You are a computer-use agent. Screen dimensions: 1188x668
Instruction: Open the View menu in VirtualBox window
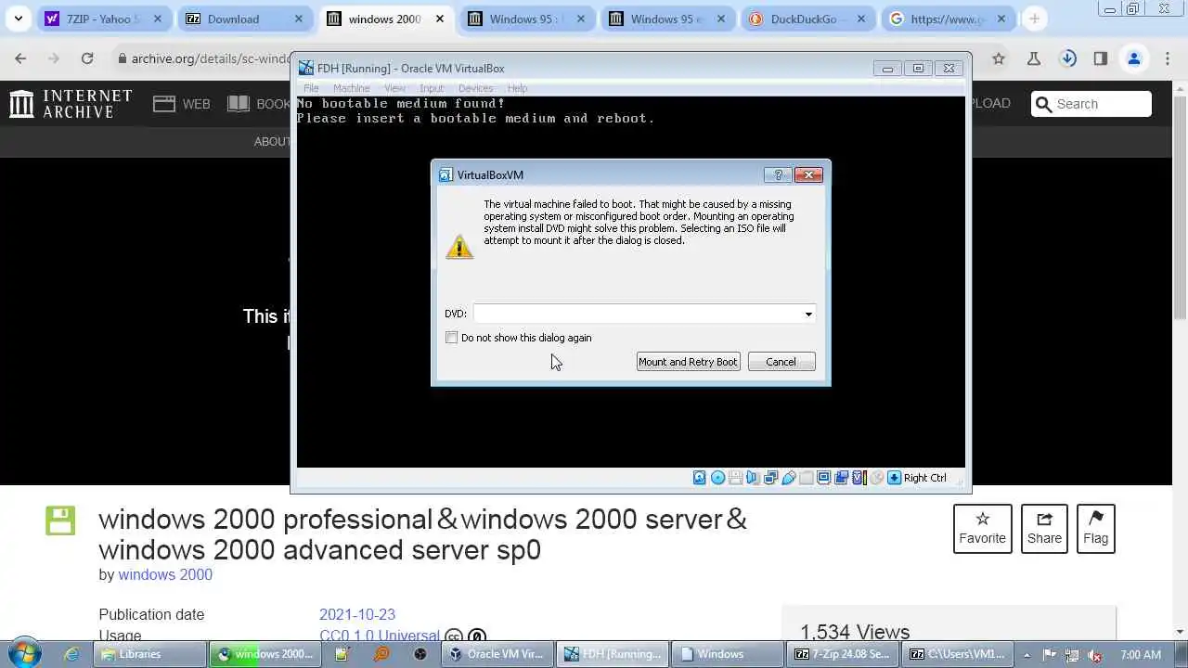[394, 88]
